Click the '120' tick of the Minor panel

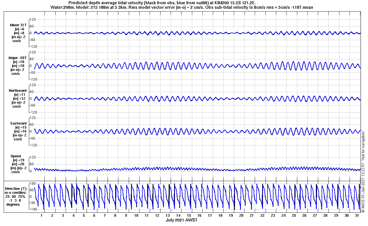point(32,19)
